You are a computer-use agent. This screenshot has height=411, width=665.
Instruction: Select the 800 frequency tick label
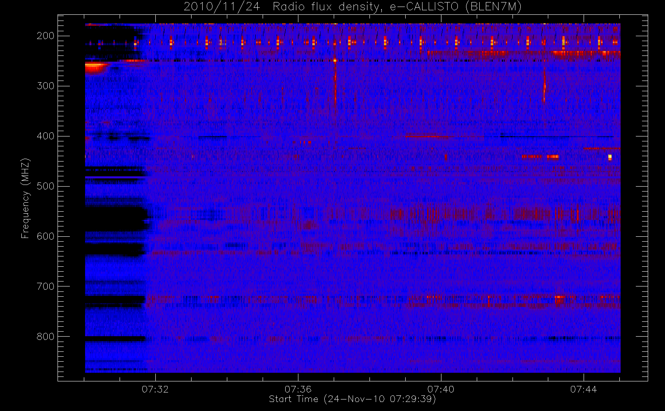tap(46, 337)
